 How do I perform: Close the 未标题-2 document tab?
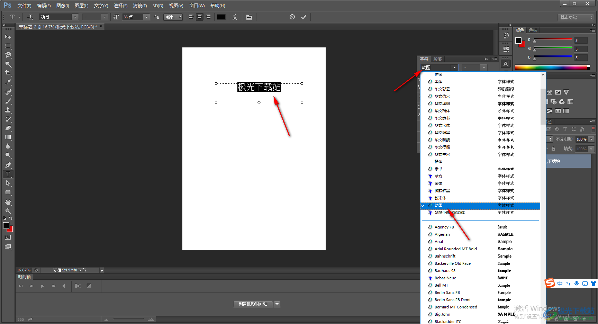click(x=101, y=27)
